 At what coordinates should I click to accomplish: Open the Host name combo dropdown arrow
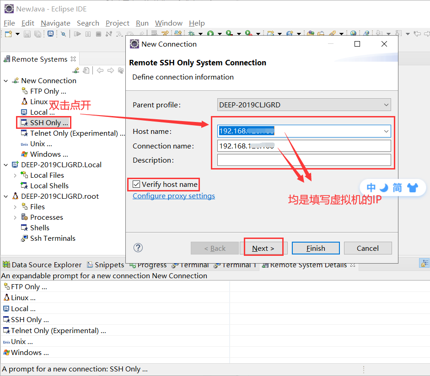click(x=386, y=131)
